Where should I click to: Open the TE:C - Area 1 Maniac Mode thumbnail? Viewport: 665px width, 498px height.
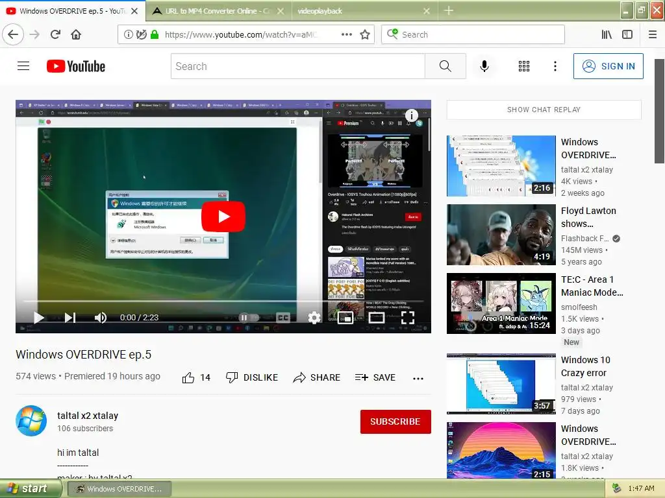pyautogui.click(x=501, y=303)
